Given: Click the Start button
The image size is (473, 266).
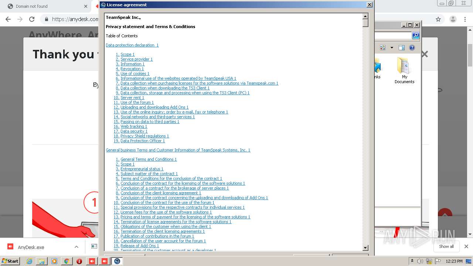Looking at the screenshot, I should (x=10, y=261).
